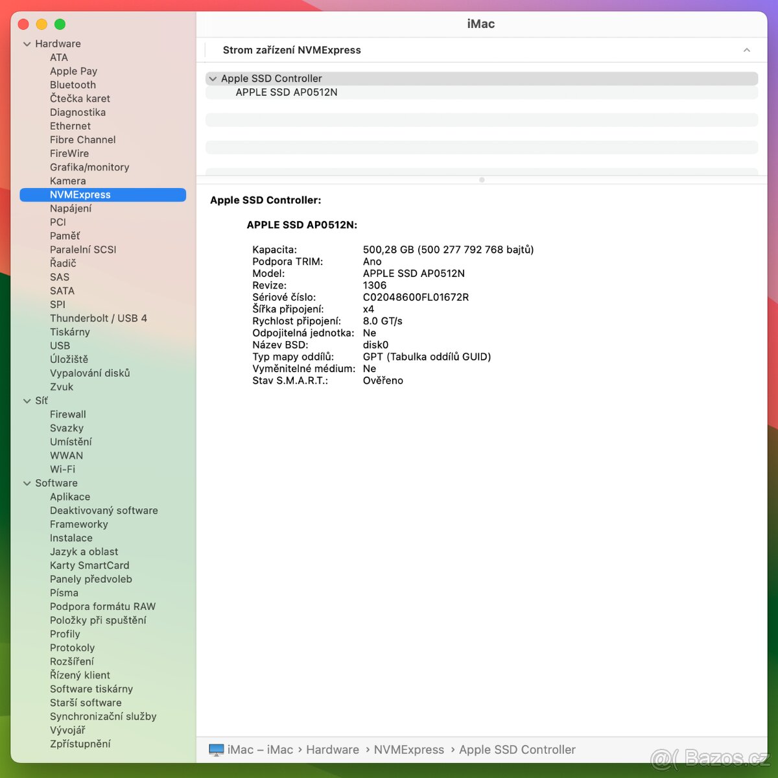The height and width of the screenshot is (778, 778).
Task: Click Apple SSD Controller in the breadcrumb bar
Action: coord(517,749)
